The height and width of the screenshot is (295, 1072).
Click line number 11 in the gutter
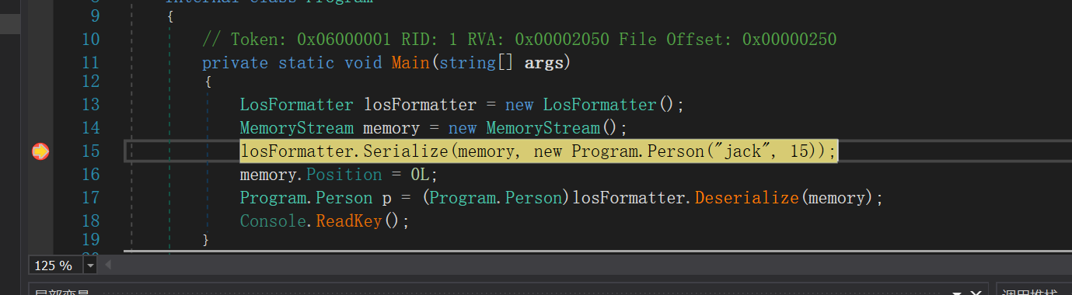90,63
